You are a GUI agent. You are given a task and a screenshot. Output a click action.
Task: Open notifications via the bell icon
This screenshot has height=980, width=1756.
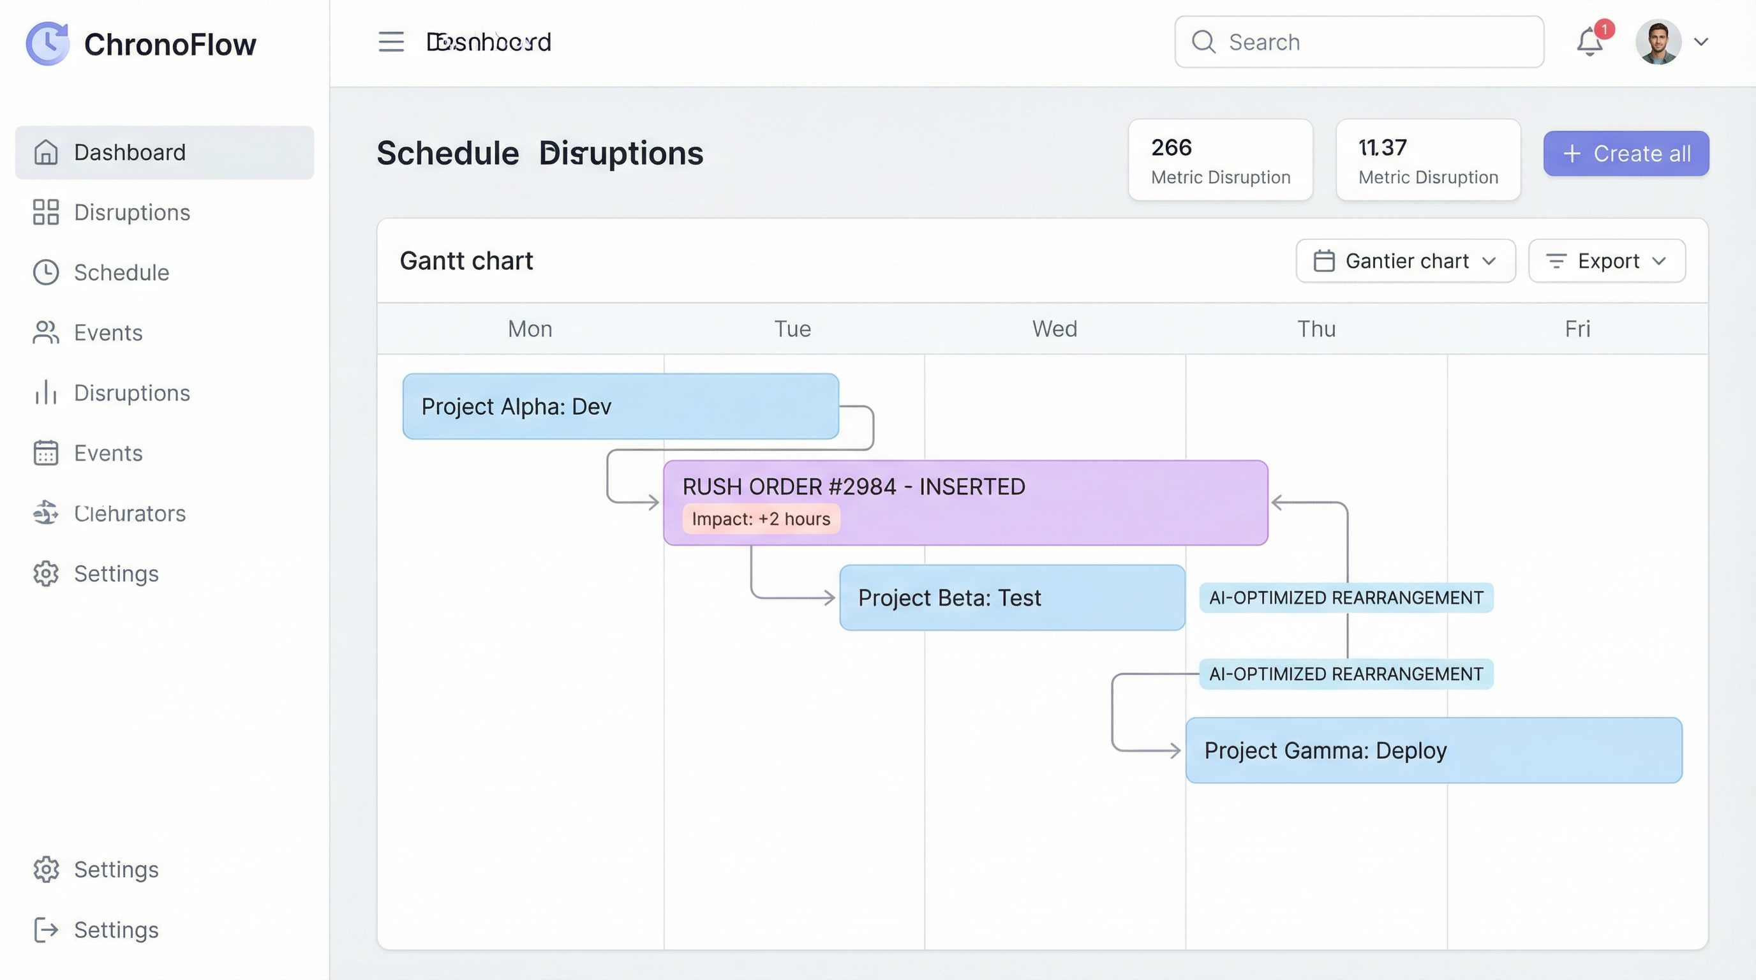tap(1589, 42)
